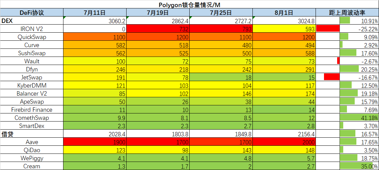Click the JetSwap protocol cell
The image size is (379, 170).
click(32, 77)
